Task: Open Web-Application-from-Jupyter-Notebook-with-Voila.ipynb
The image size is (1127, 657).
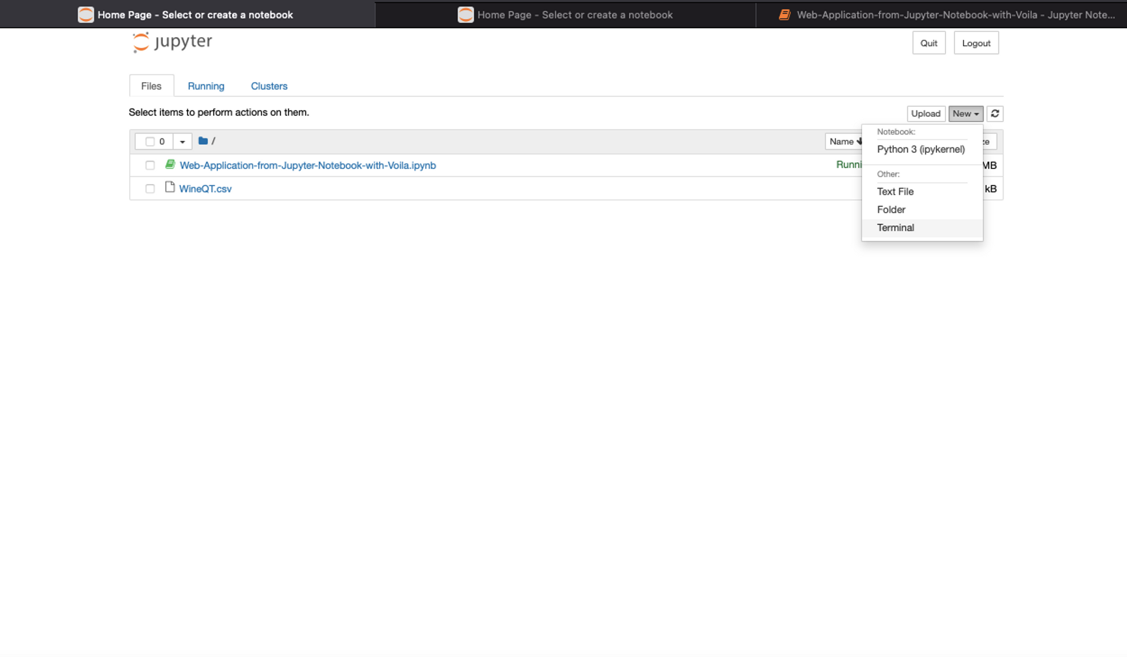Action: pos(308,166)
